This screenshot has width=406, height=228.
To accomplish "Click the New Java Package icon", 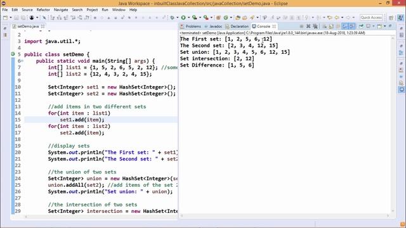I will (218, 18).
